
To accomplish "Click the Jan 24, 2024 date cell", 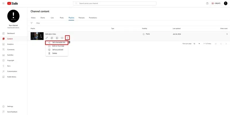I will click(177, 34).
